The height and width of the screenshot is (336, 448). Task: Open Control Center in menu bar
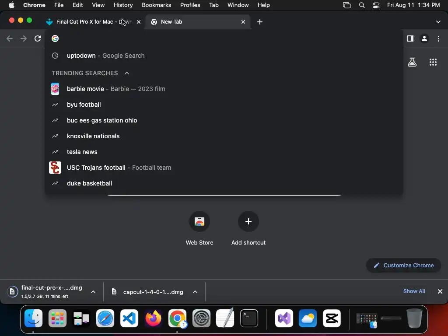click(376, 5)
